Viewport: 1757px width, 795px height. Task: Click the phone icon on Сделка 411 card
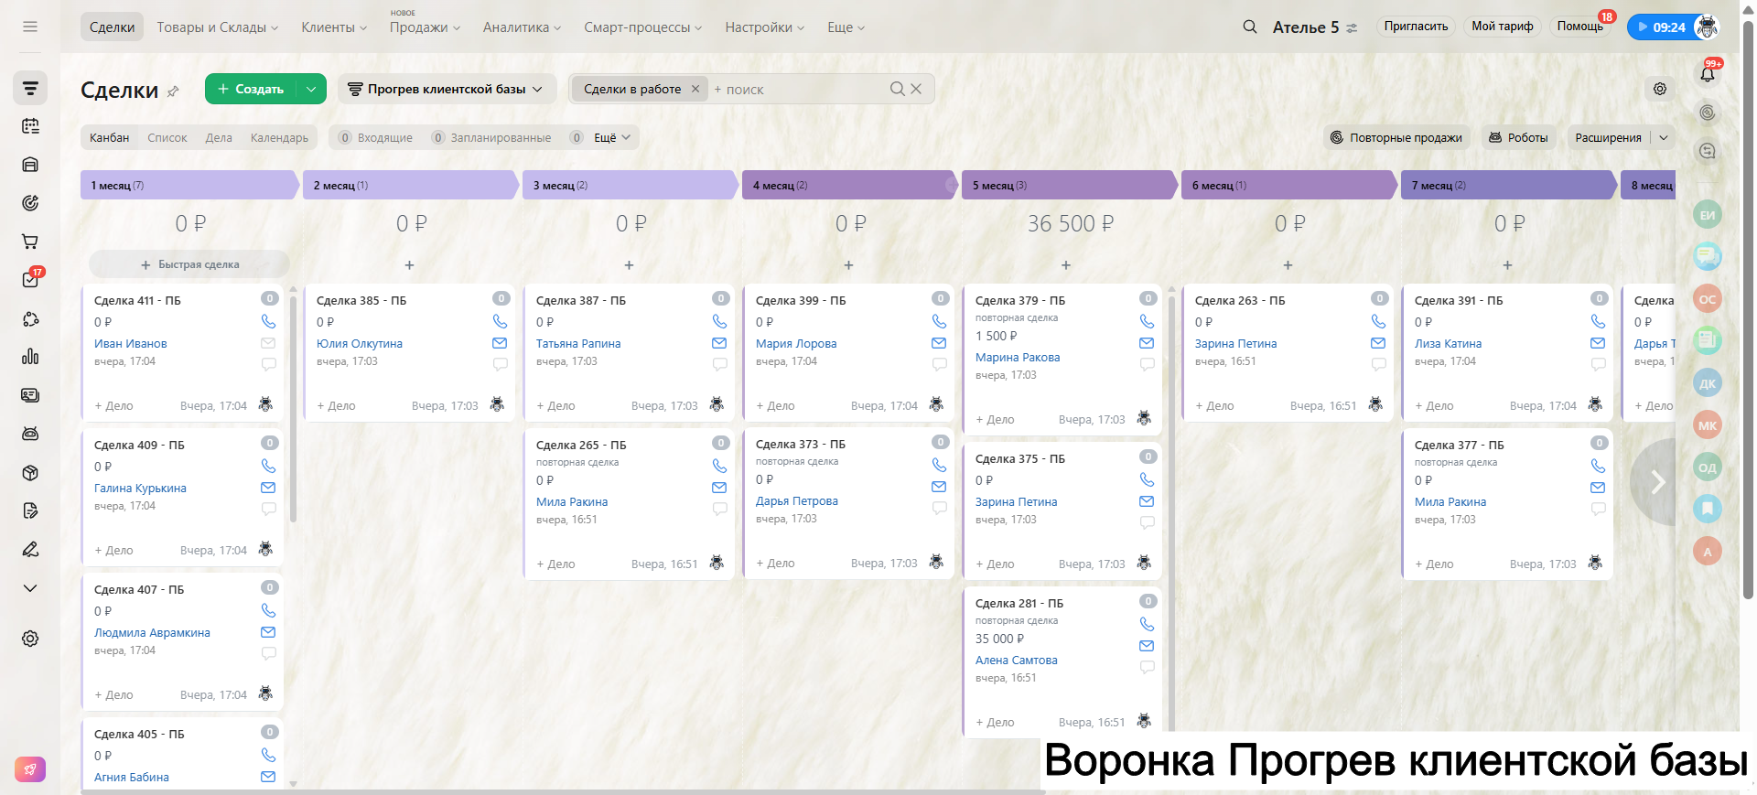click(268, 321)
